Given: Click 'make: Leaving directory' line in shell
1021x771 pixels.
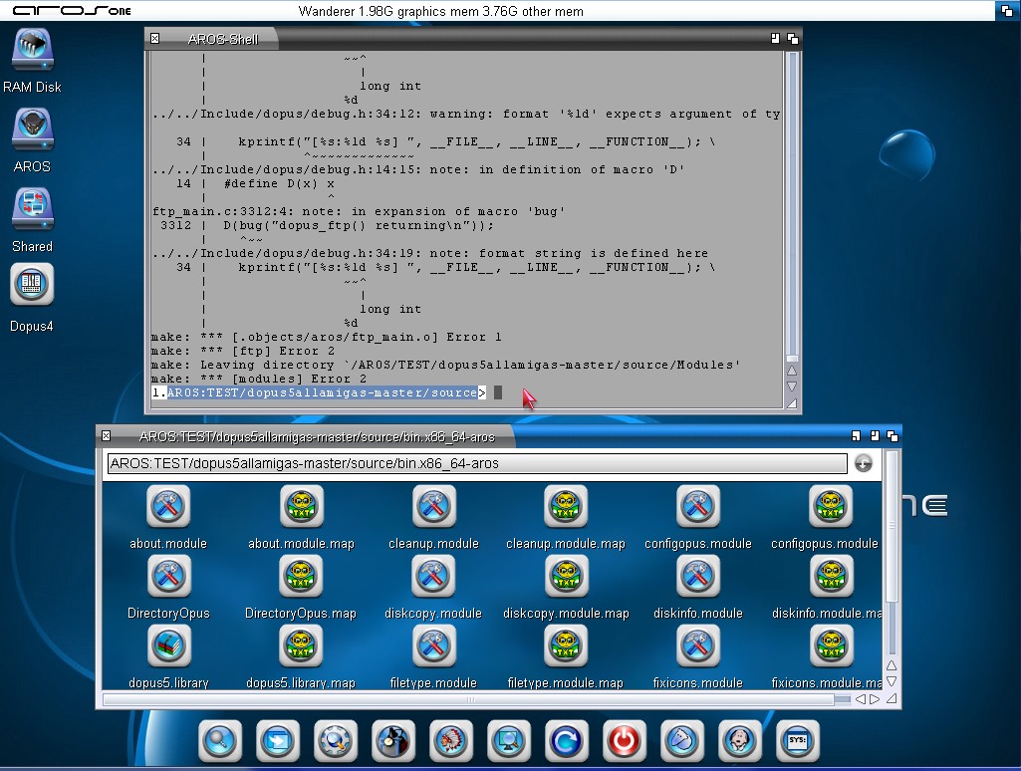Looking at the screenshot, I should pos(445,365).
